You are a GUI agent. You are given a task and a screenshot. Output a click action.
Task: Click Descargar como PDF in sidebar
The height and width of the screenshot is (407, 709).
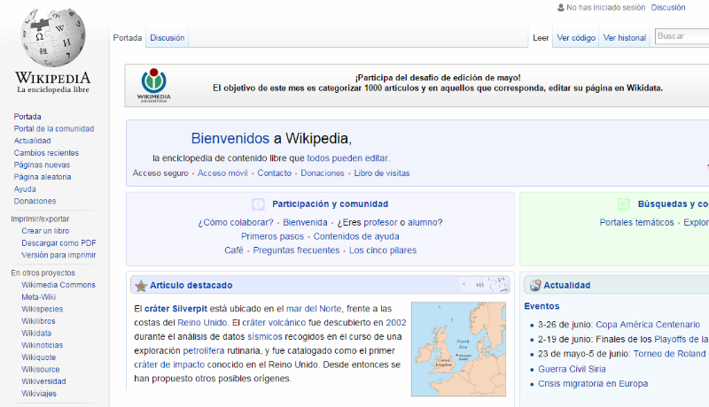pos(58,242)
